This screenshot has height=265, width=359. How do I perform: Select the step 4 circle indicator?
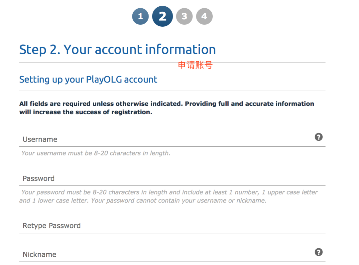pos(204,16)
